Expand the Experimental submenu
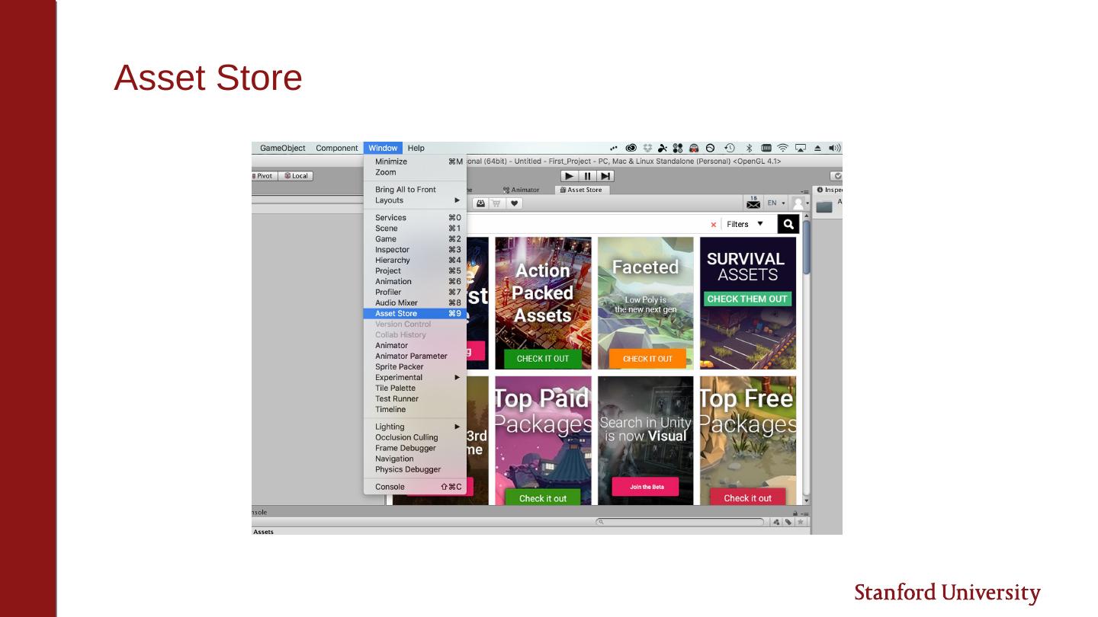This screenshot has height=617, width=1098. (x=415, y=378)
